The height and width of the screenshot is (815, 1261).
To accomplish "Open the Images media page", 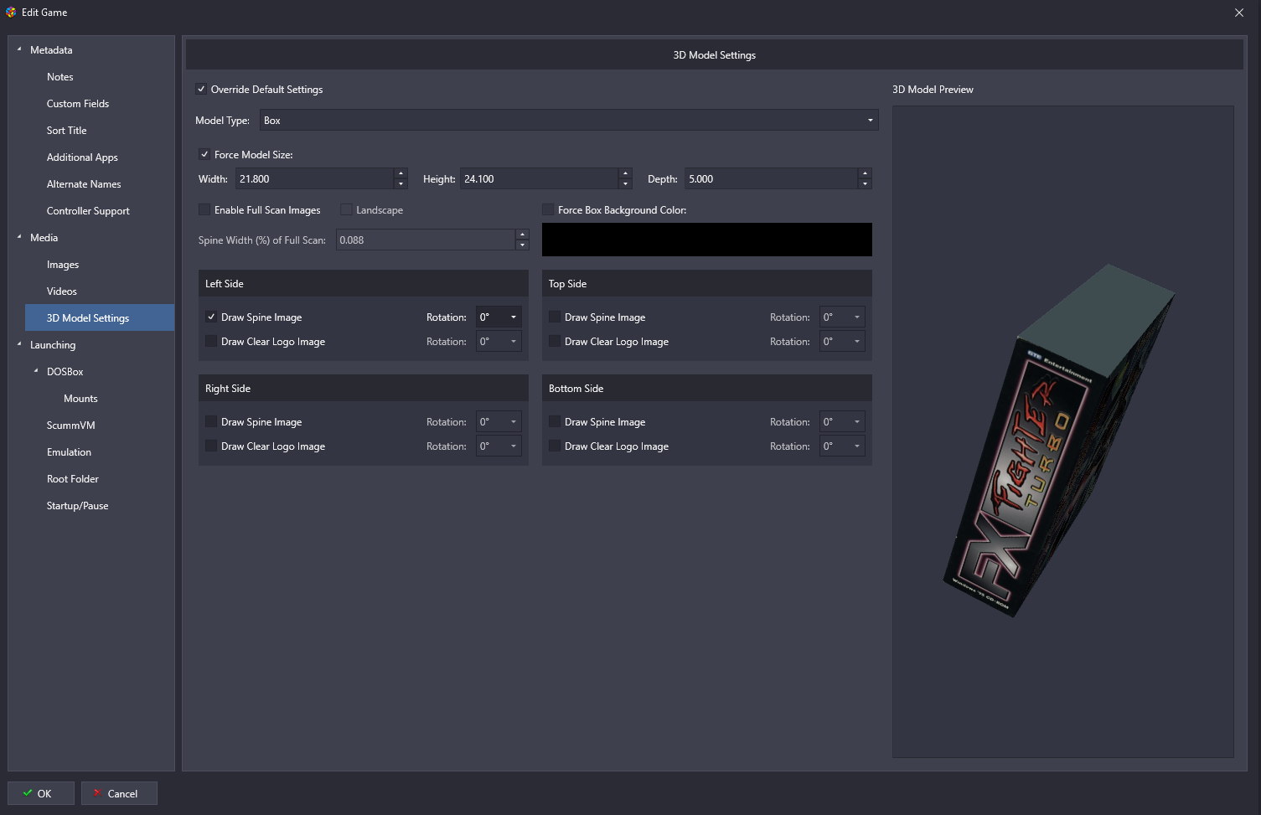I will 63,264.
